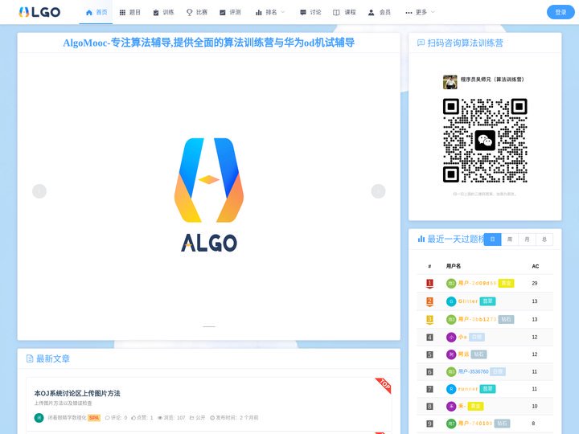Go to previous carousel slide
The width and height of the screenshot is (579, 434).
[39, 191]
